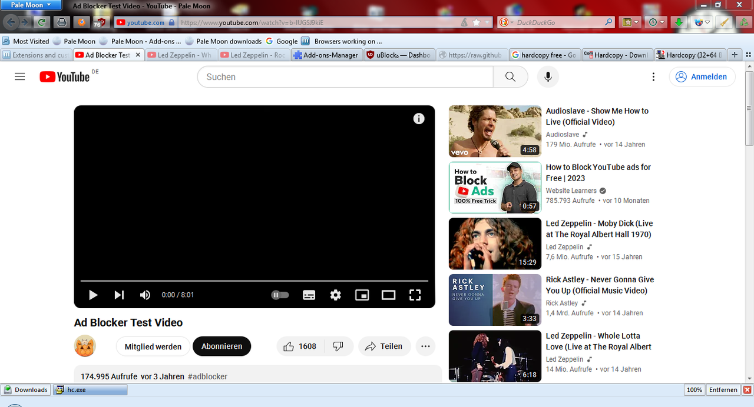Turn on subtitles with the captions icon
The image size is (754, 407).
click(309, 295)
